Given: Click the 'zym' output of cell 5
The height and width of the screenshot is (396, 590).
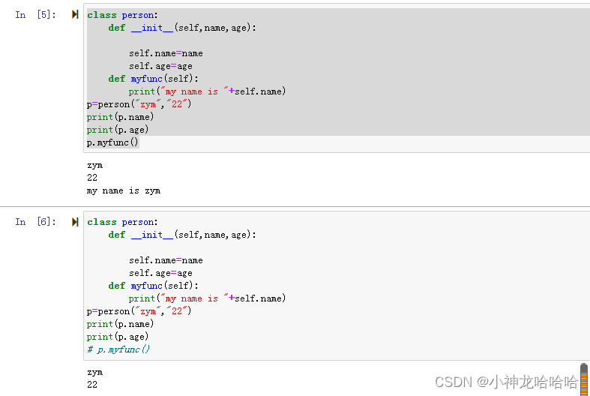Looking at the screenshot, I should [94, 165].
